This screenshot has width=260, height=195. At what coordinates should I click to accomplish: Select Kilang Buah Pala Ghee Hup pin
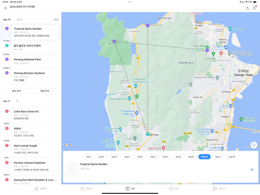pyautogui.click(x=136, y=86)
